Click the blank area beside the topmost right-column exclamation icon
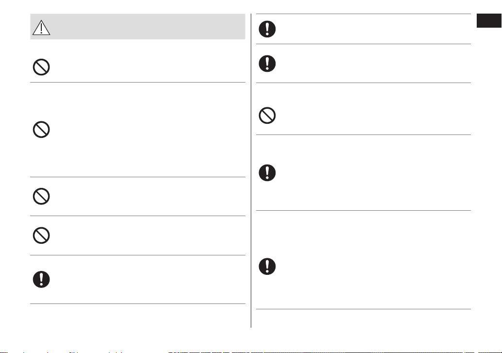This screenshot has height=353, width=502. pyautogui.click(x=374, y=29)
